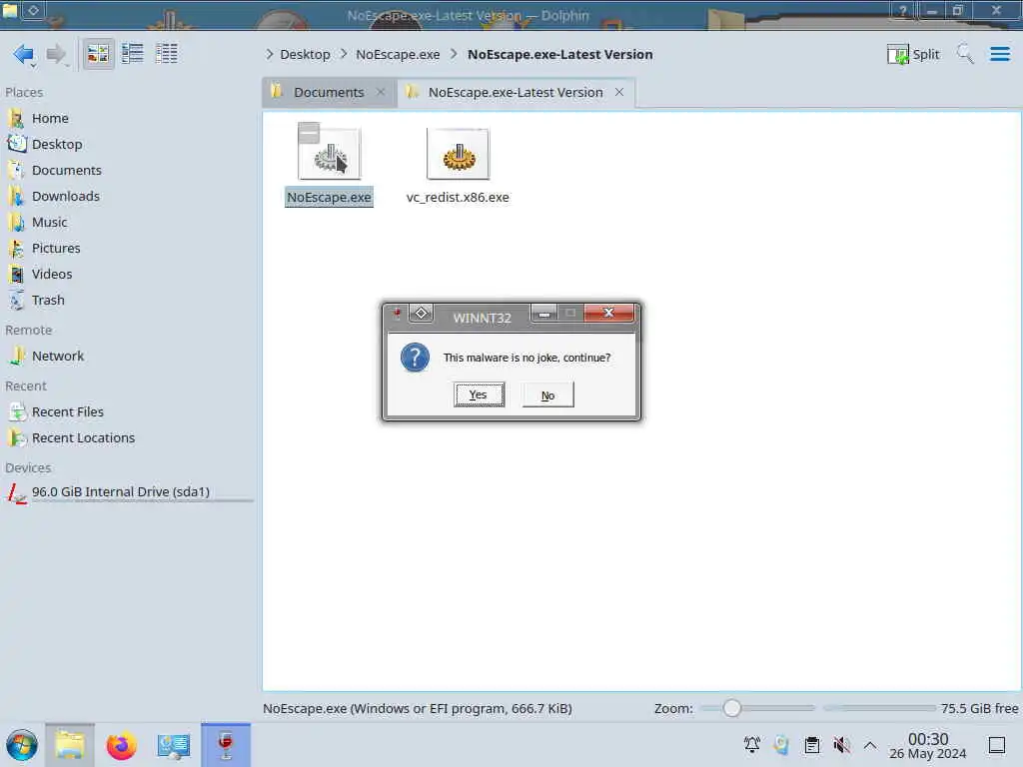Select 96.0 GiB Internal Drive device
Image resolution: width=1023 pixels, height=767 pixels.
[x=129, y=492]
